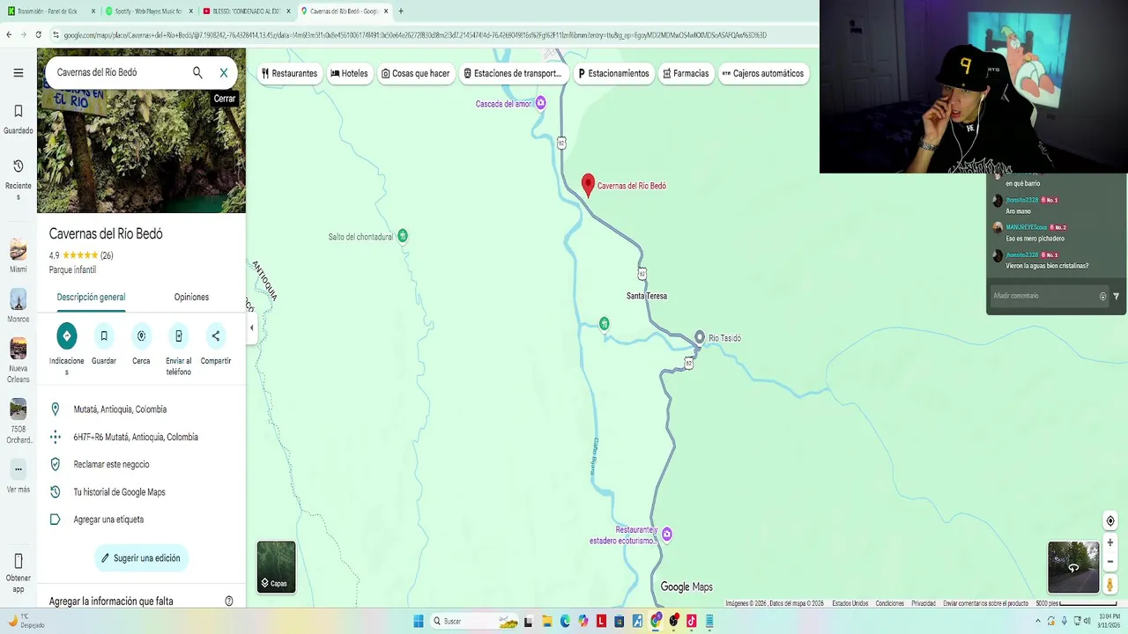Open the Guardado saved places panel
Image resolution: width=1128 pixels, height=634 pixels.
point(18,119)
